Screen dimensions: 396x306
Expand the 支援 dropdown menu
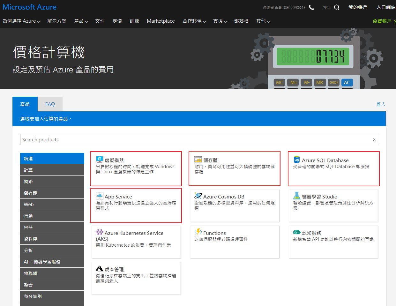coord(220,21)
